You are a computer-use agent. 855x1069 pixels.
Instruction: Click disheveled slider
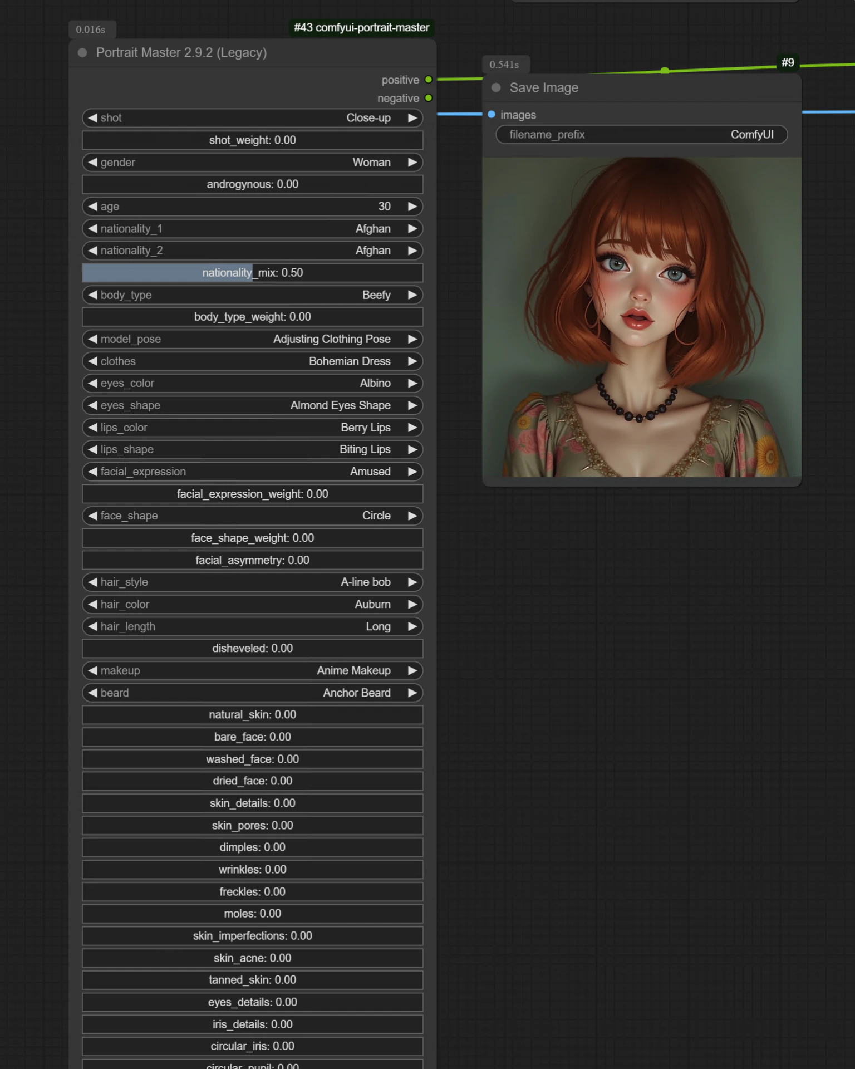click(x=252, y=648)
